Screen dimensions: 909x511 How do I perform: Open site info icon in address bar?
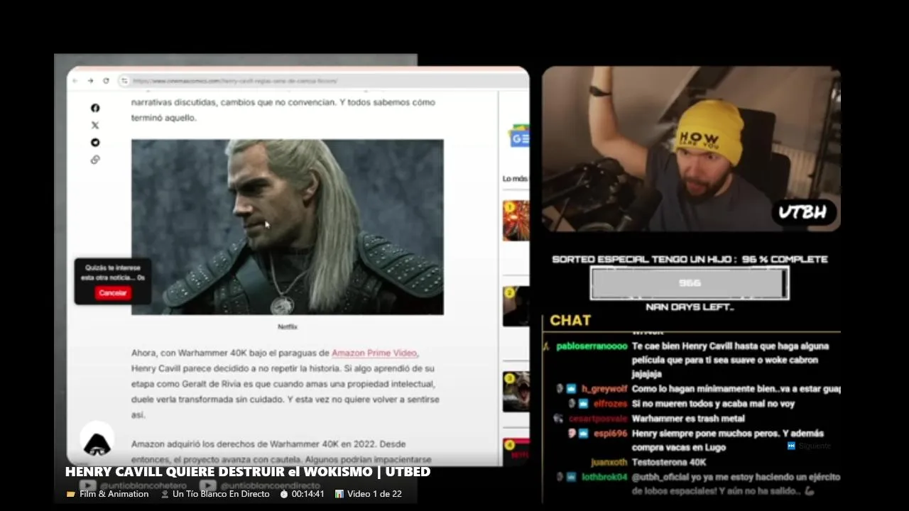point(124,81)
